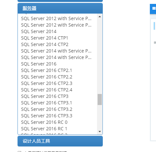Click the 服务器 underlined heading link
Viewport: 156px width, 152px height.
30,8
